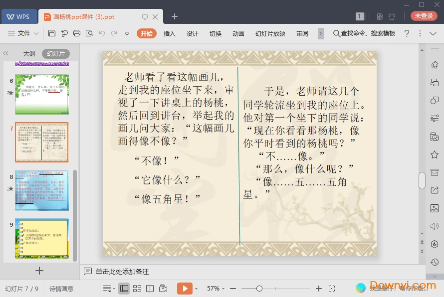Click 单击此处添加备注 notes area

point(122,272)
